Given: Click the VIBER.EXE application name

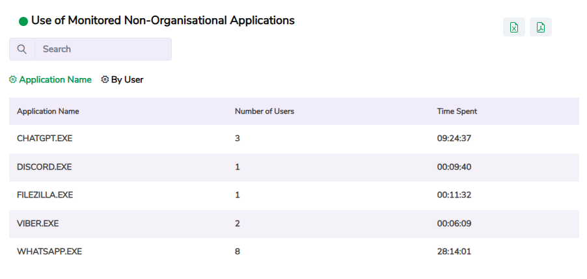Looking at the screenshot, I should point(38,223).
